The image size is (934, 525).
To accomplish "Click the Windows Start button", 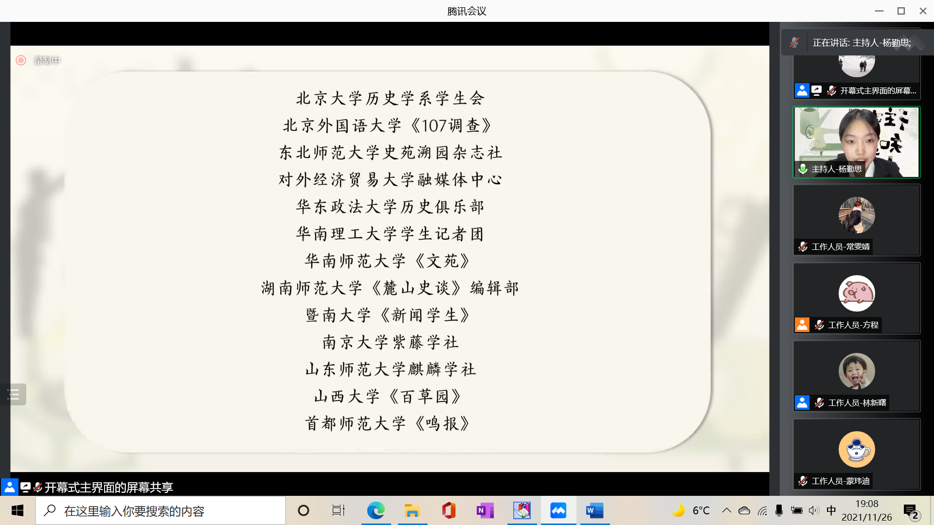I will [18, 510].
